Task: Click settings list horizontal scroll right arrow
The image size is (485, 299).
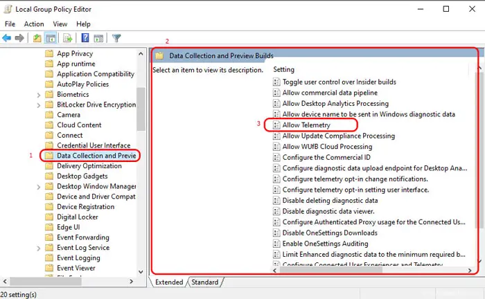Action: click(470, 271)
